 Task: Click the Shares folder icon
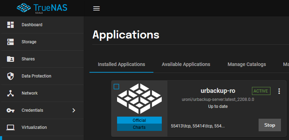click(10, 59)
